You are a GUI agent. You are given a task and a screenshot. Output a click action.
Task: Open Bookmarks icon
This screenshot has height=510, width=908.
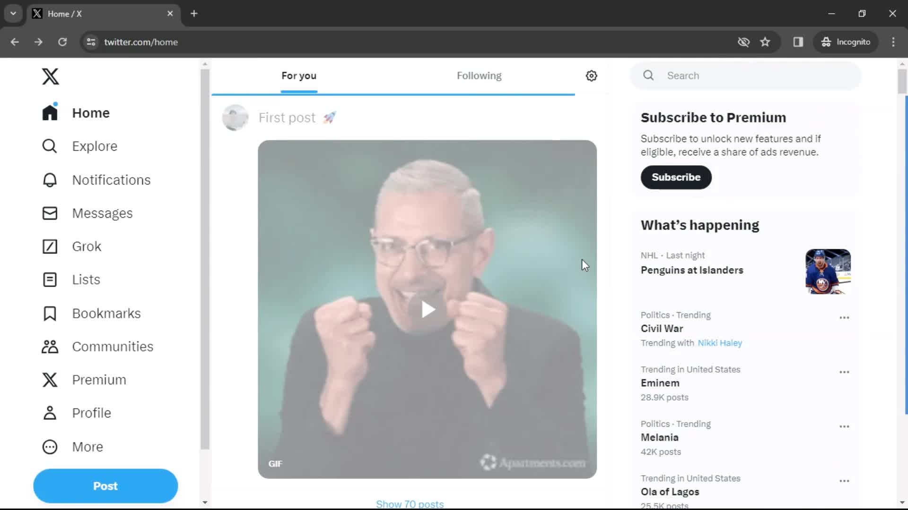tap(49, 313)
